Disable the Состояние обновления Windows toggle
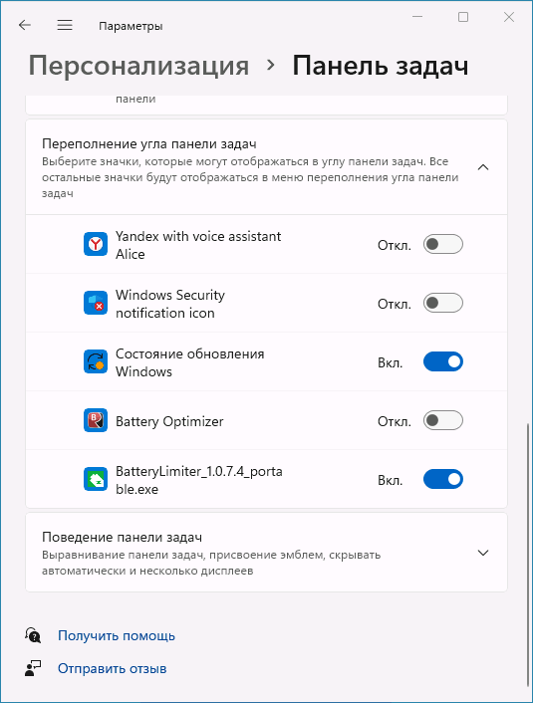This screenshot has height=703, width=533. point(443,361)
